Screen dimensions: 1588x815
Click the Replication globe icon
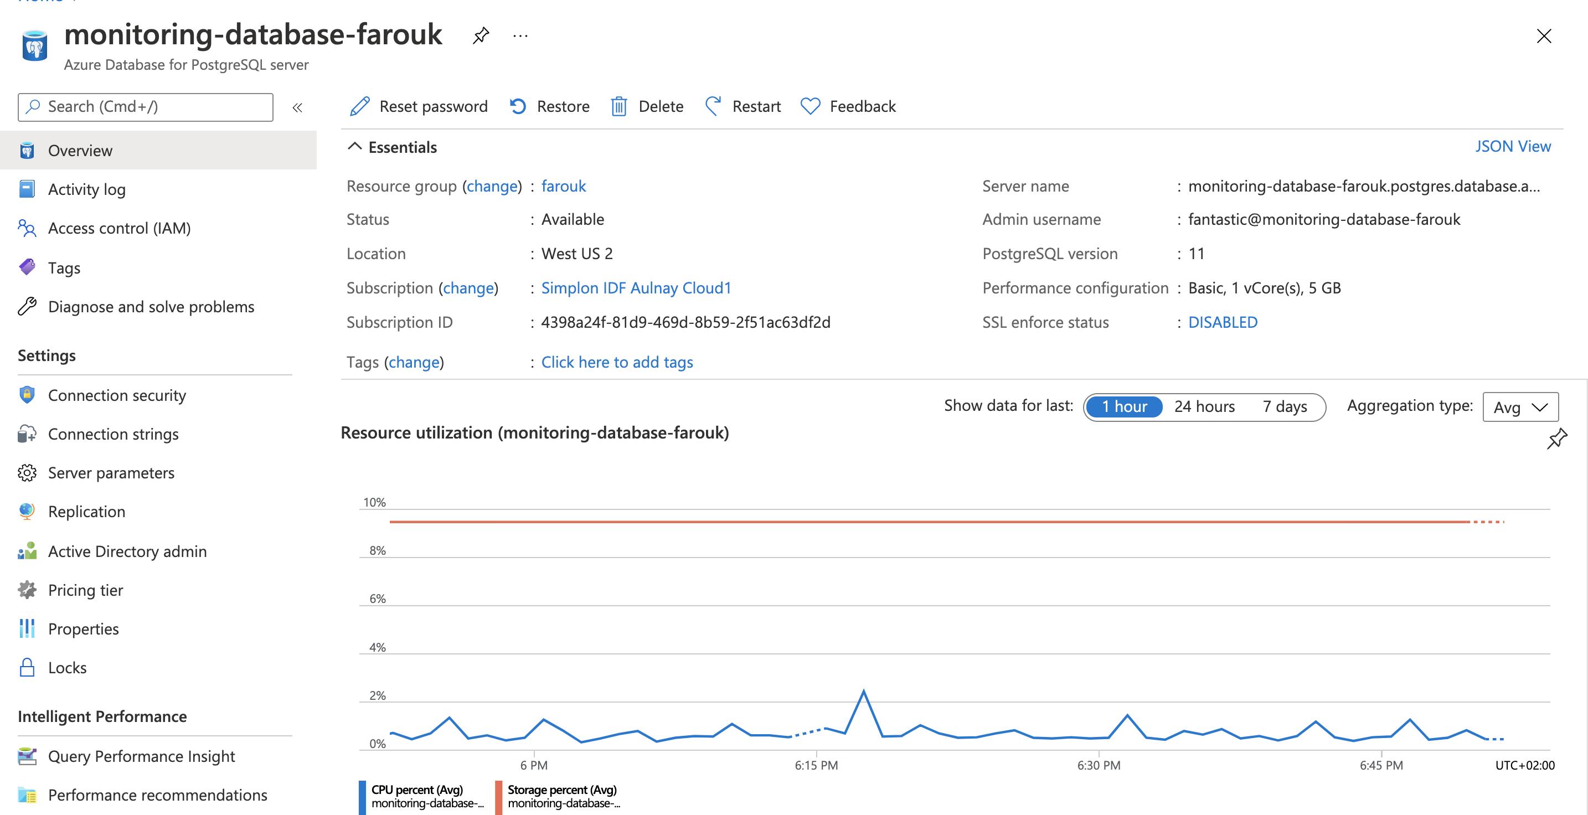tap(27, 511)
